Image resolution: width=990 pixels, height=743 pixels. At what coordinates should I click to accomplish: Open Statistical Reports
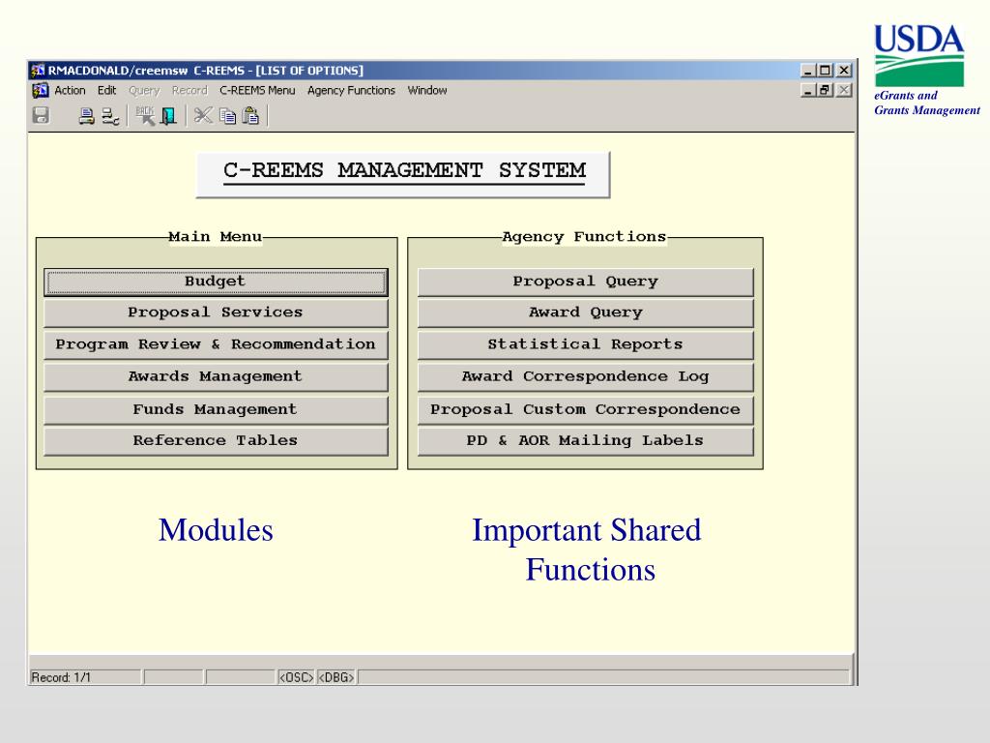585,345
